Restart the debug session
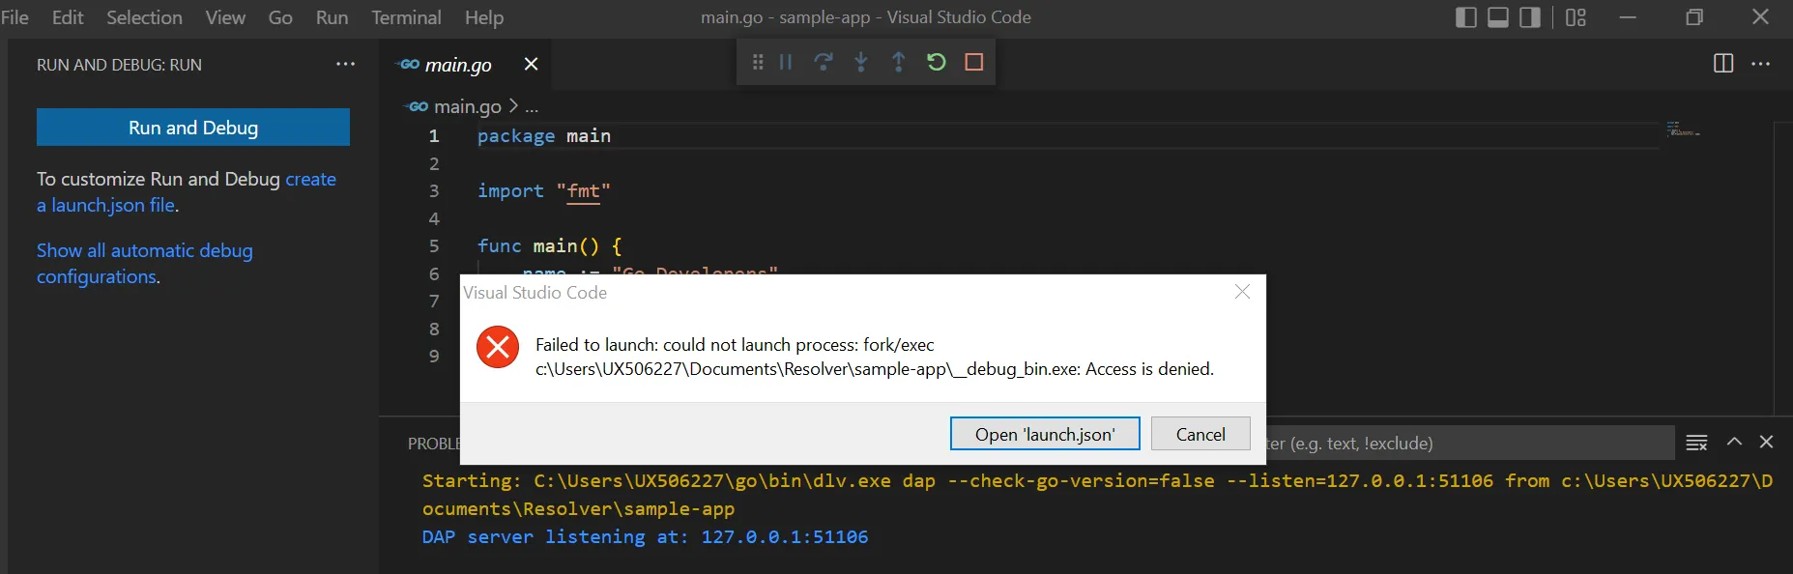The image size is (1793, 574). 936,62
